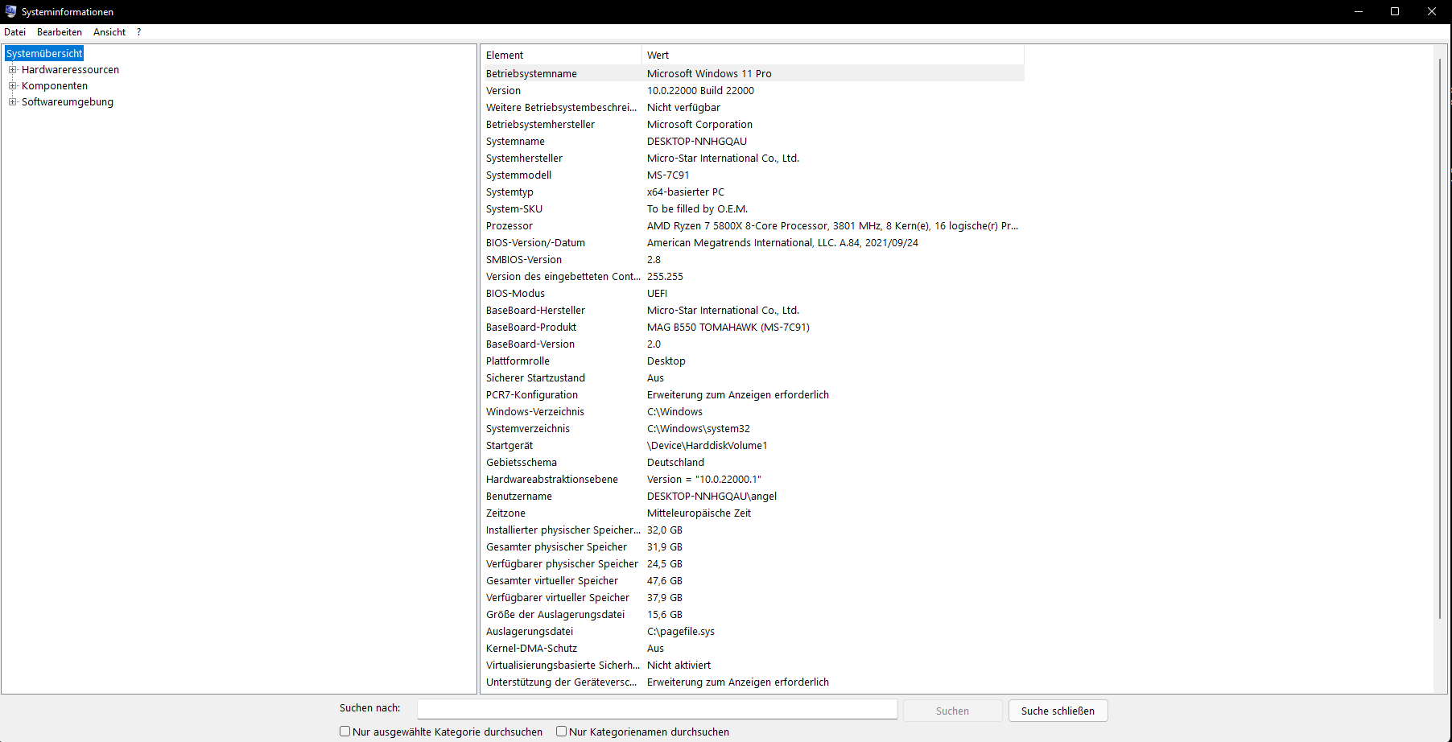Select the Systemtyp row

(753, 192)
